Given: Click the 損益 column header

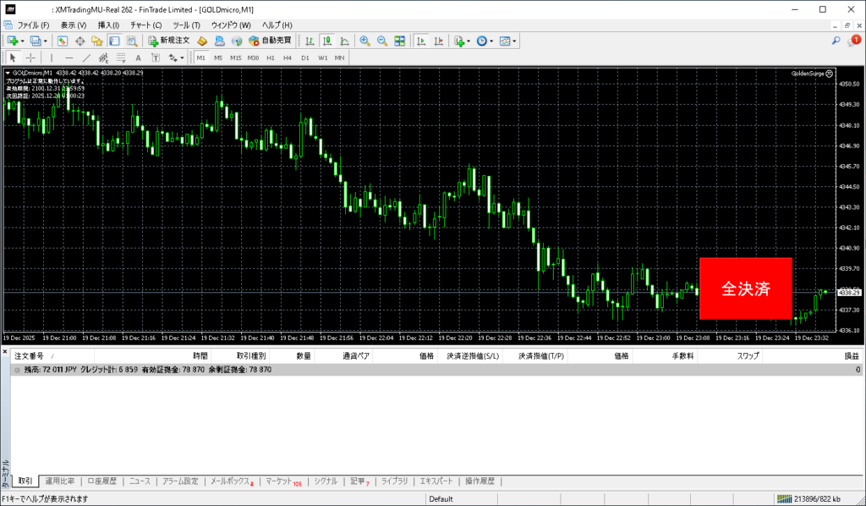Looking at the screenshot, I should pyautogui.click(x=852, y=357).
